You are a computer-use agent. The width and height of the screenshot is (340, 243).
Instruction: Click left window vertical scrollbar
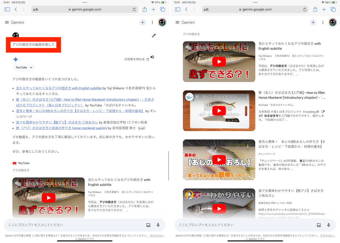point(169,166)
